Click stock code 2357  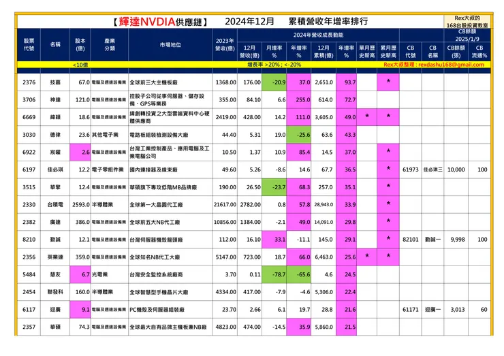click(29, 327)
